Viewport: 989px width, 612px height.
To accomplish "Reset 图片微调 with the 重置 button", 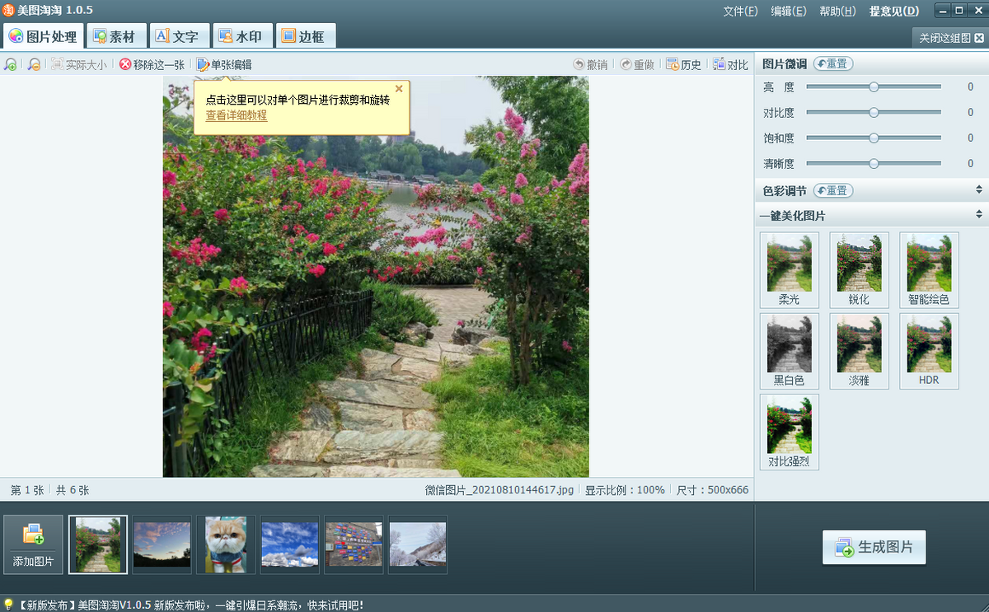I will (x=832, y=63).
